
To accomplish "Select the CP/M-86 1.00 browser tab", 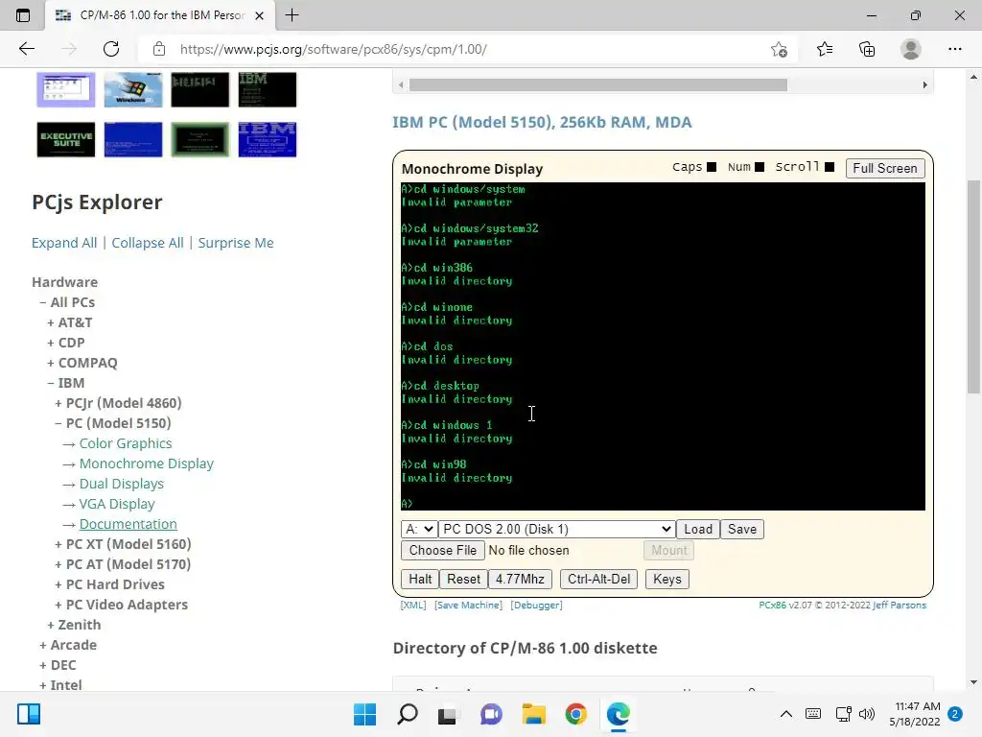I will point(160,15).
